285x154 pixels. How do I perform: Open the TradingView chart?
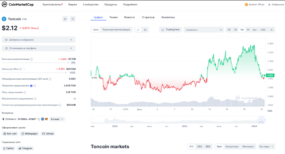171,30
